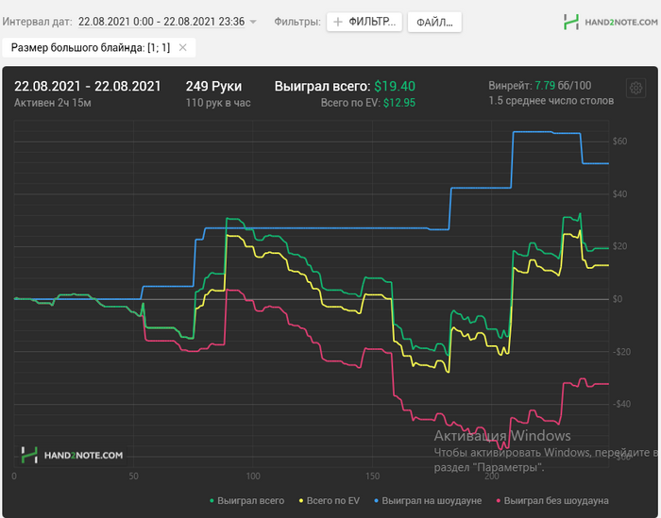
Task: Remove the big blind size filter chip
Action: (182, 47)
